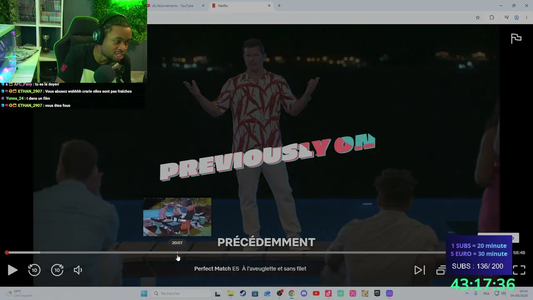
Task: Click the streamer webcam overlay
Action: 73,41
